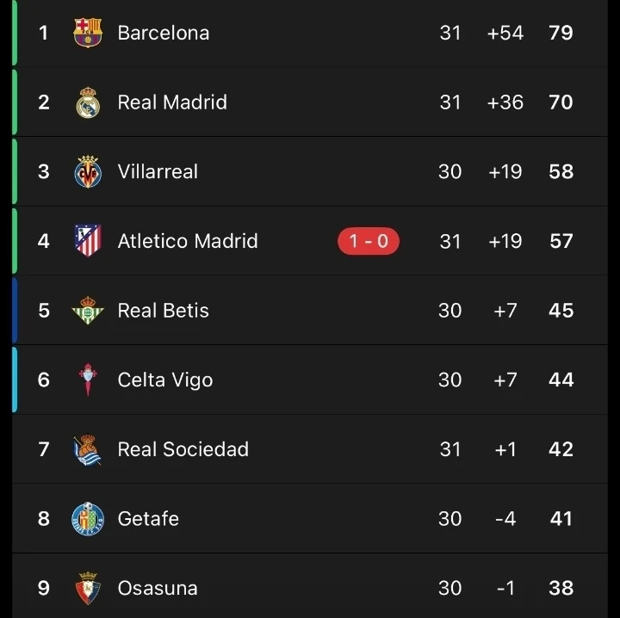Tap the Getafe team name
This screenshot has height=618, width=620.
click(x=148, y=519)
